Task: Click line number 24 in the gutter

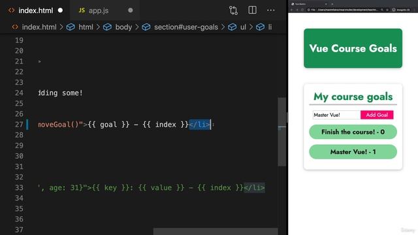Action: [19, 93]
